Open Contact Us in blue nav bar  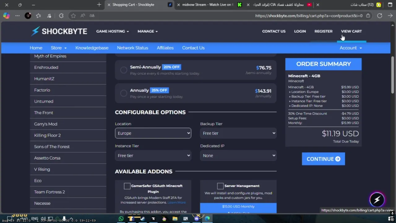[x=193, y=48]
